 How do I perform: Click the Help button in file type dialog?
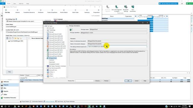tap(145, 81)
